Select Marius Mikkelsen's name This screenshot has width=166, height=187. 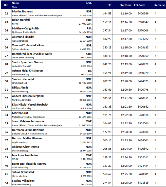click(23, 181)
